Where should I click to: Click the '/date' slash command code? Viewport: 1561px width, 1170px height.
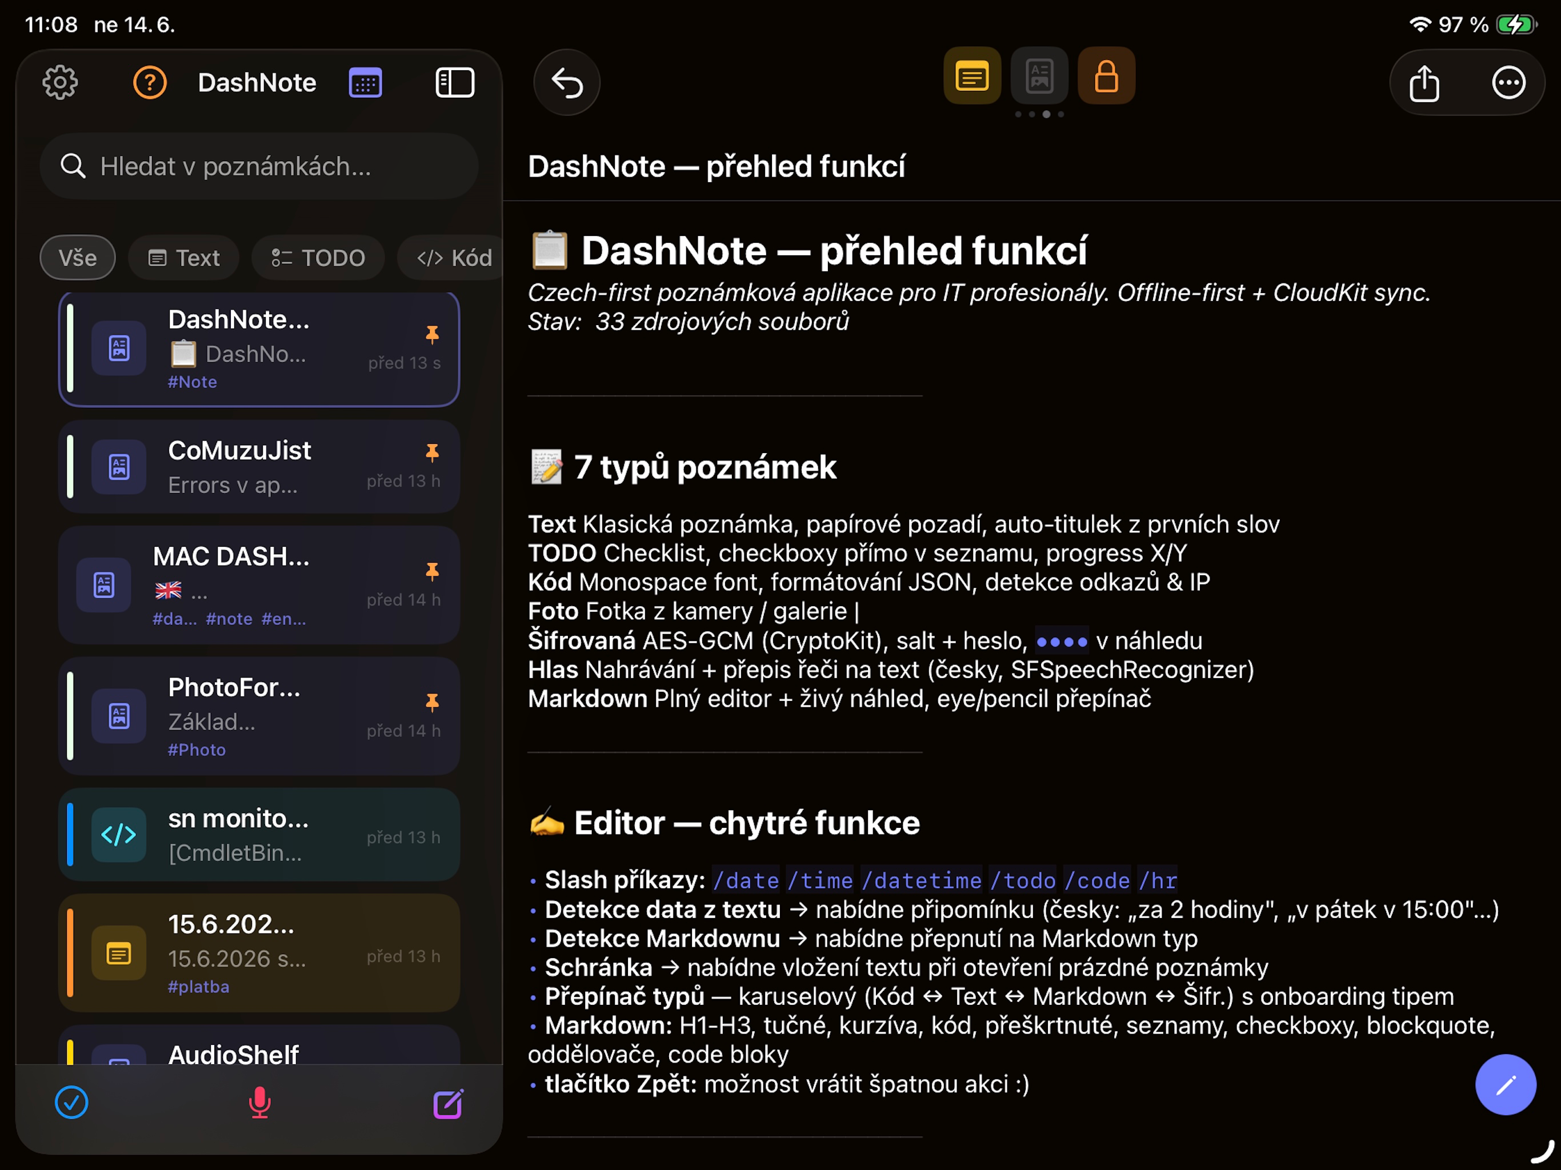point(746,881)
